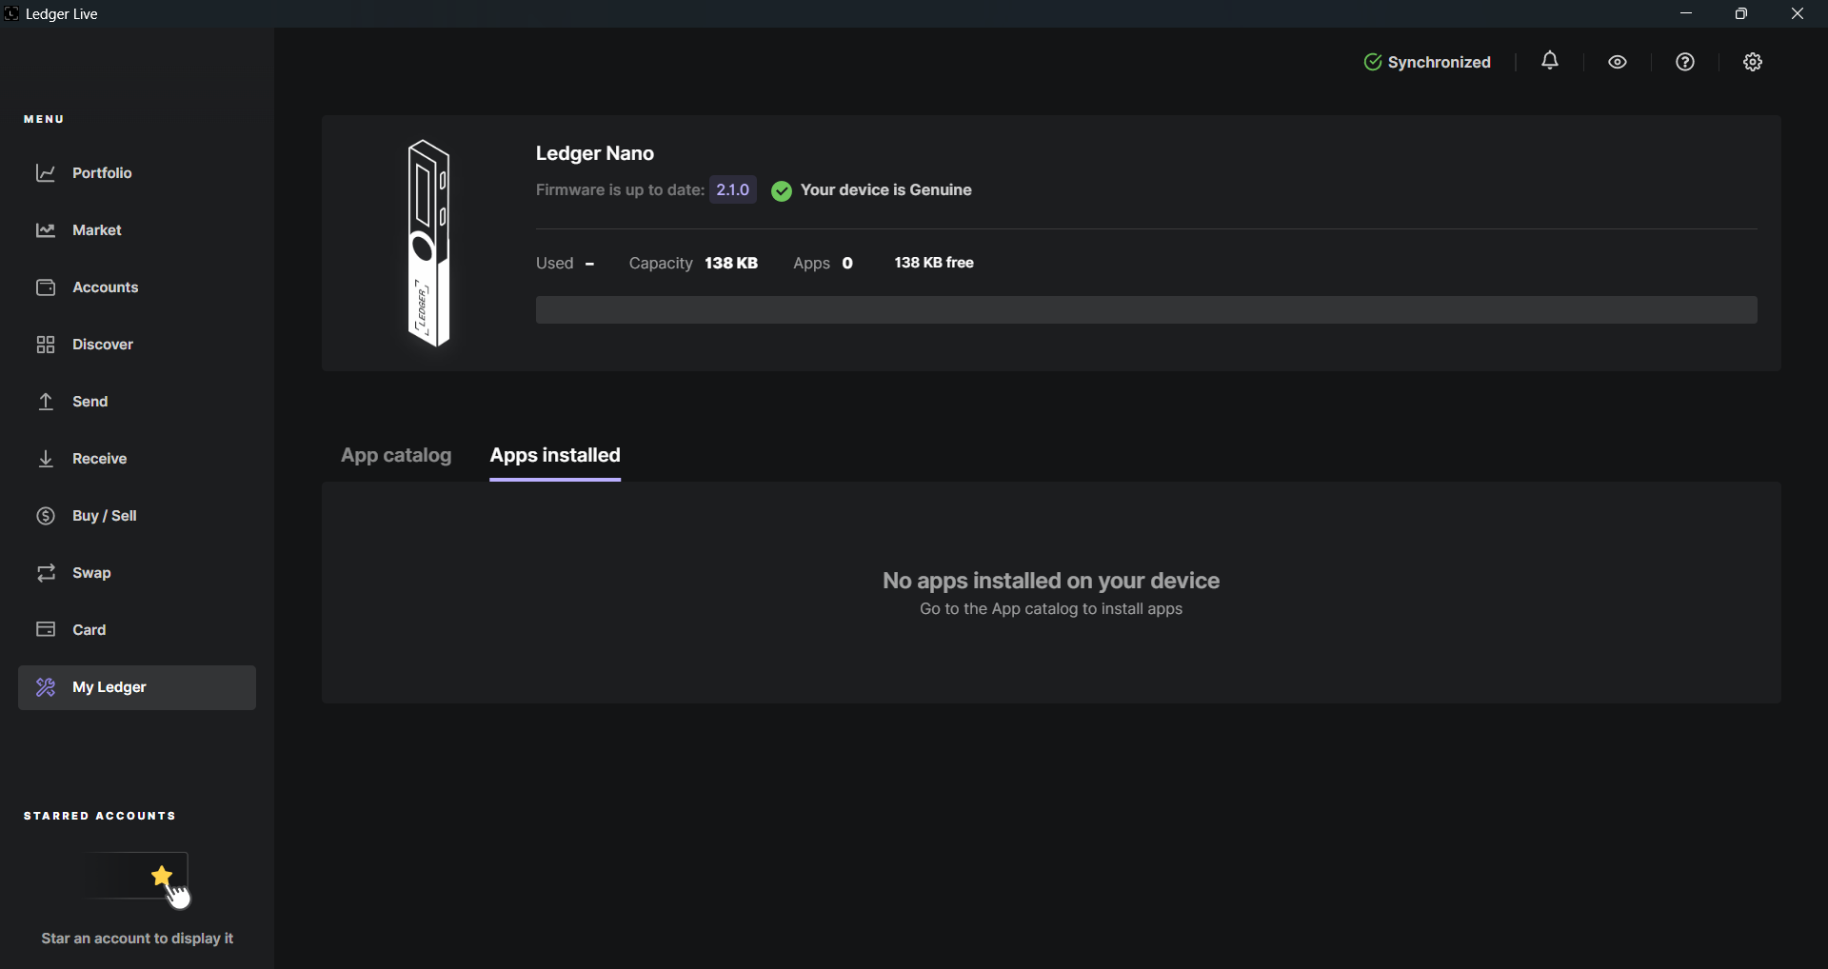Viewport: 1828px width, 969px height.
Task: Open the Help panel
Action: [x=1685, y=62]
